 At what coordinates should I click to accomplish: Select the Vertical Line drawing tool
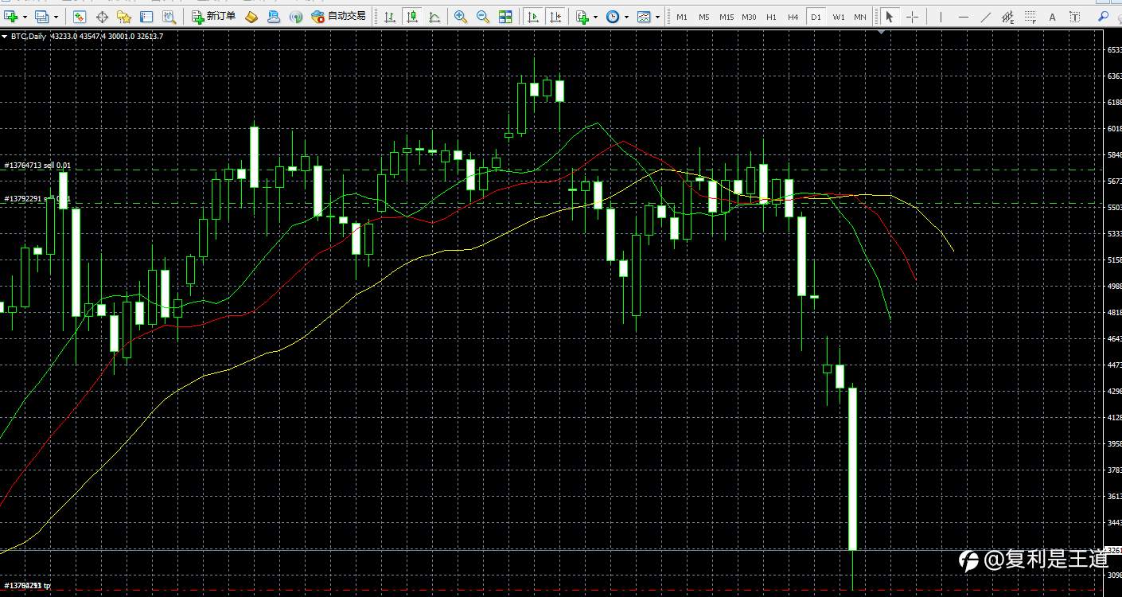point(941,17)
